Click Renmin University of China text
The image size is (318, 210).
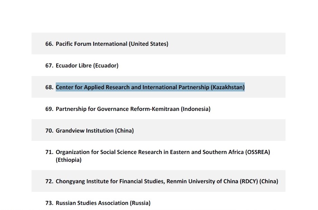[202, 181]
